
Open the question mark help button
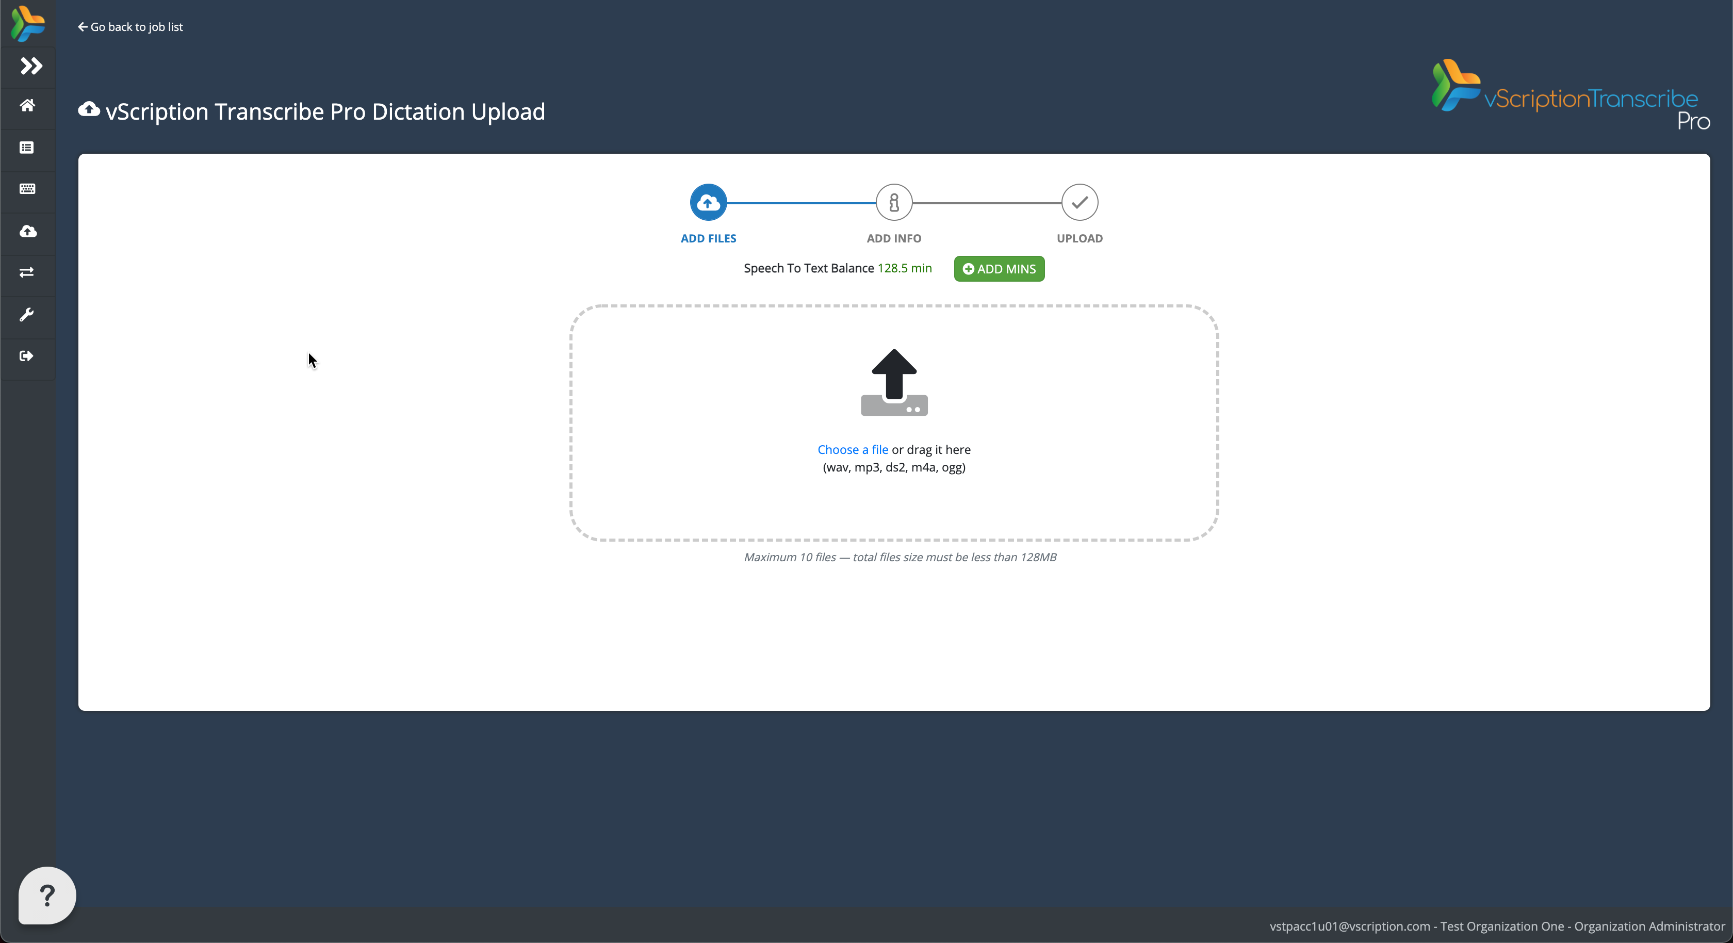point(47,895)
